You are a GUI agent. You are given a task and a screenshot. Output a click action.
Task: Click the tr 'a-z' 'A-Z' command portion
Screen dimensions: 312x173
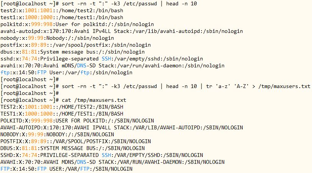(x=227, y=86)
